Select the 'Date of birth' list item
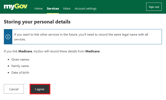The image size is (166, 100). coord(20,73)
